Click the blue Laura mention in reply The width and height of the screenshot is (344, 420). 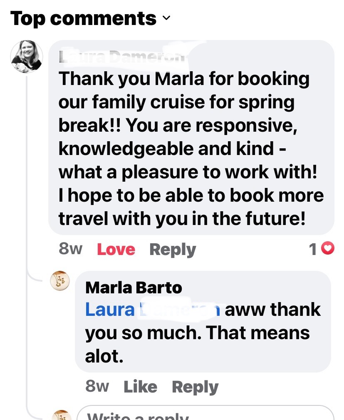click(110, 310)
